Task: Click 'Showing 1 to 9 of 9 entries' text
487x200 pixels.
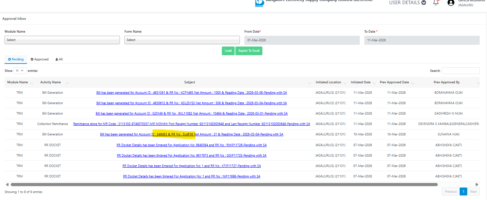Action: pos(24,192)
